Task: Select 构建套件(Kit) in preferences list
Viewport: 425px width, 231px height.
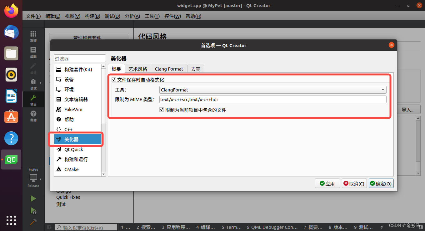Action: click(x=78, y=69)
